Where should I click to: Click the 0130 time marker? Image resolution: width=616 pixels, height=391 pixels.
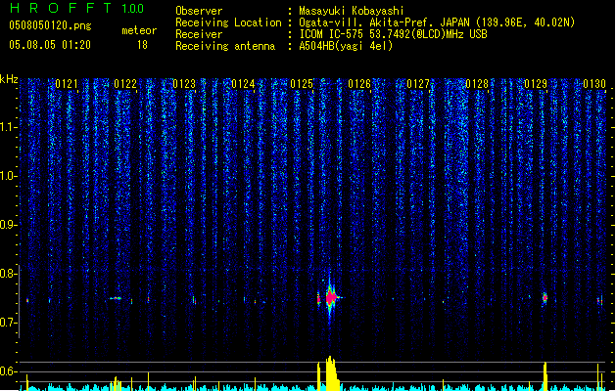tap(594, 84)
